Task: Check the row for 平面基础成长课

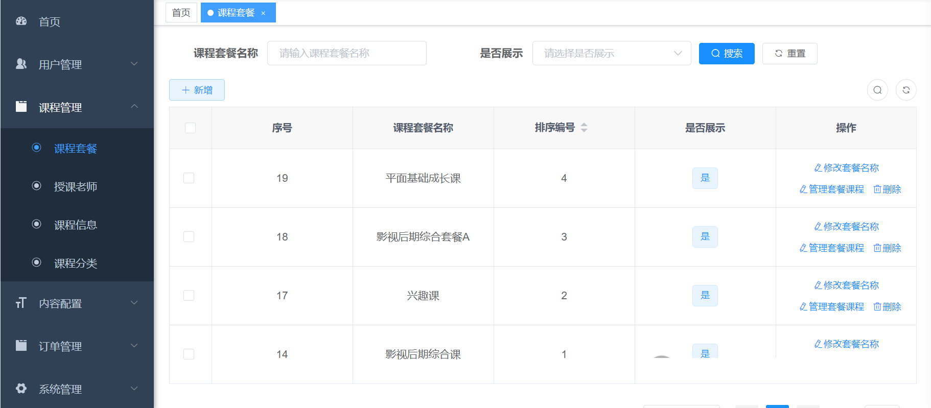Action: [x=189, y=178]
